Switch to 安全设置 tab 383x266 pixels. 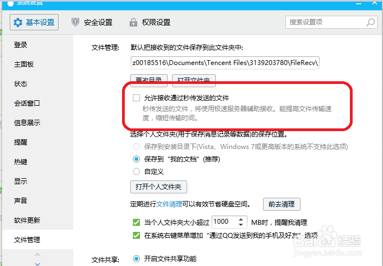pos(92,22)
